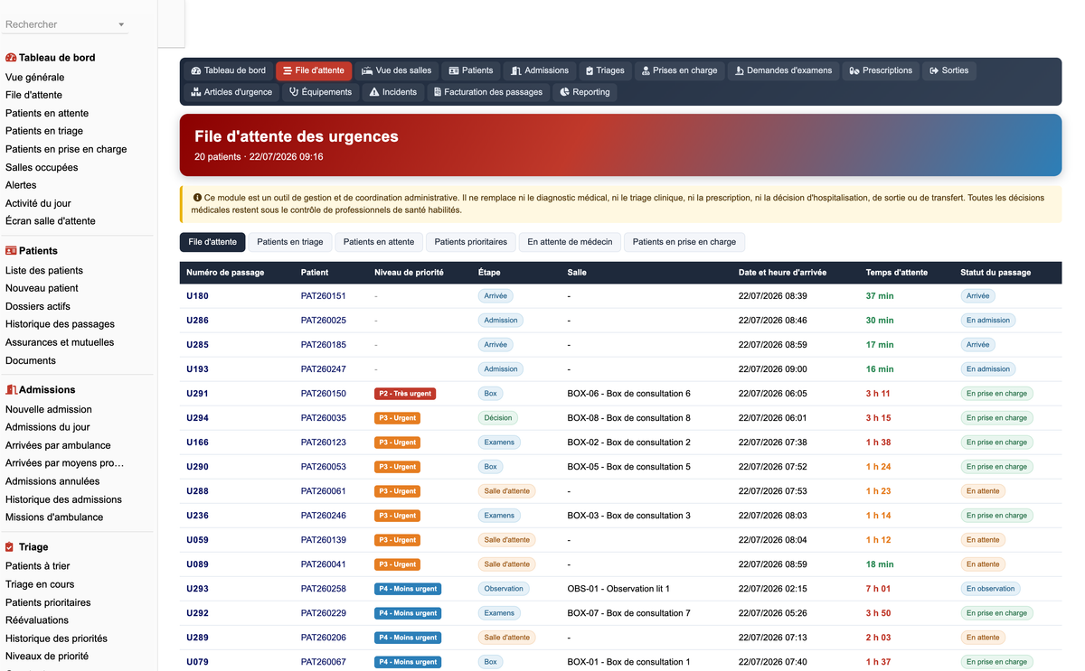Click the Prises en charge doctor icon
The height and width of the screenshot is (671, 1085).
(x=646, y=70)
